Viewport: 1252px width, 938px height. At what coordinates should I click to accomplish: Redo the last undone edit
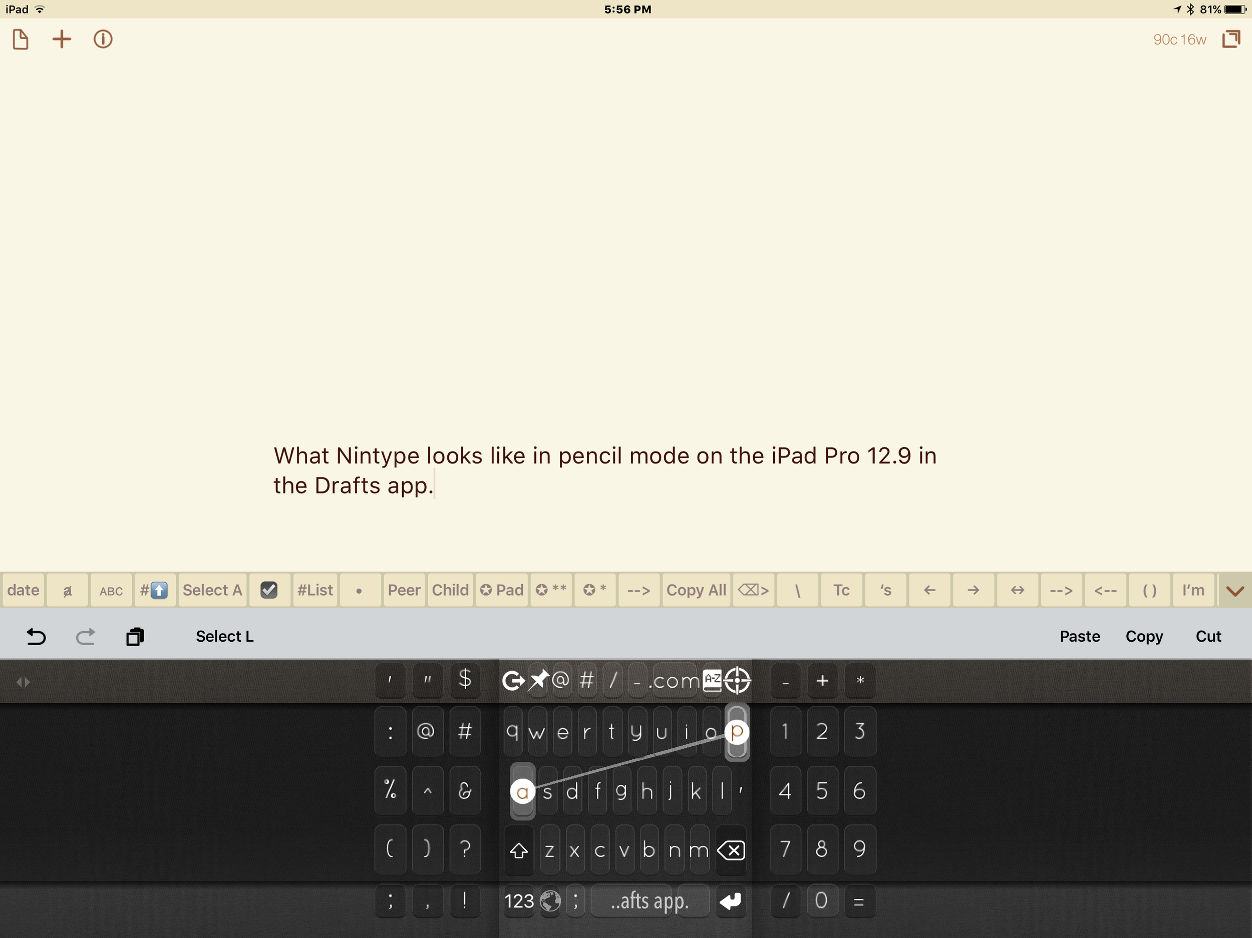click(x=86, y=637)
